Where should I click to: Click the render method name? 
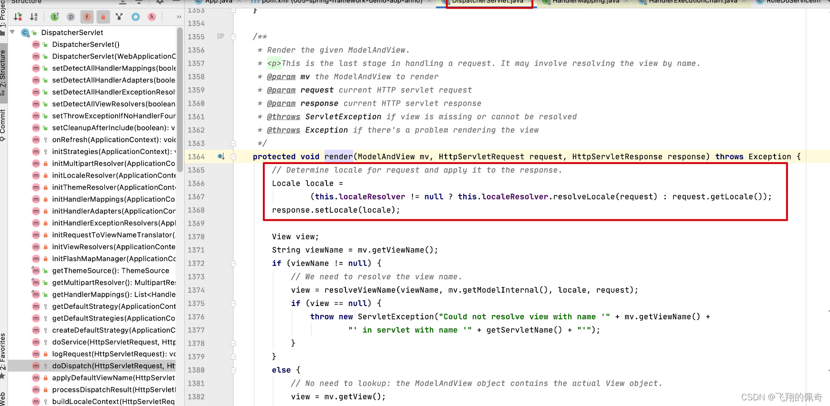(x=338, y=156)
